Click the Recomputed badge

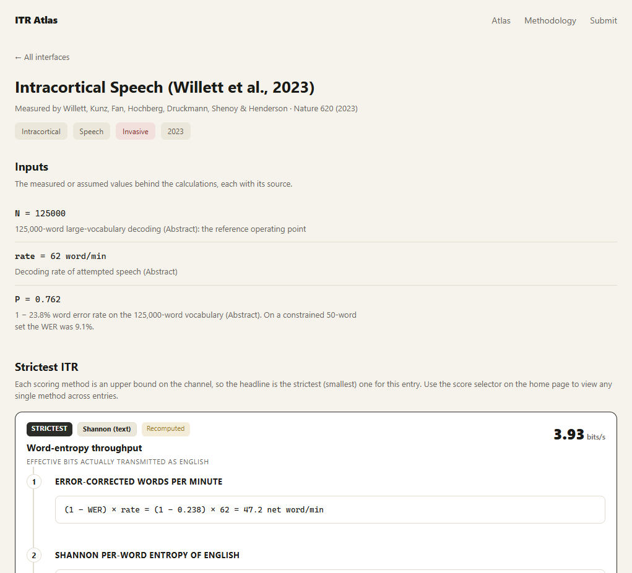pos(166,429)
